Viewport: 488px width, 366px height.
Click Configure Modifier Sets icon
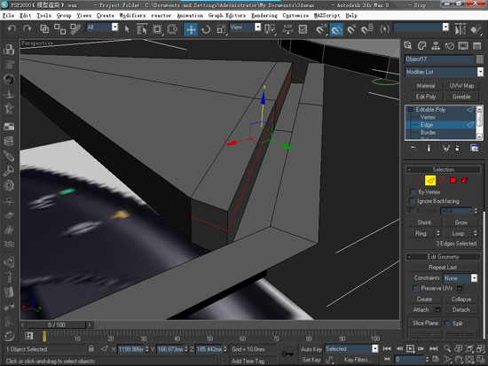tap(474, 148)
